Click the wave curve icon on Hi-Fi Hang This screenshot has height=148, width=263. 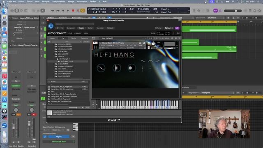(101, 68)
